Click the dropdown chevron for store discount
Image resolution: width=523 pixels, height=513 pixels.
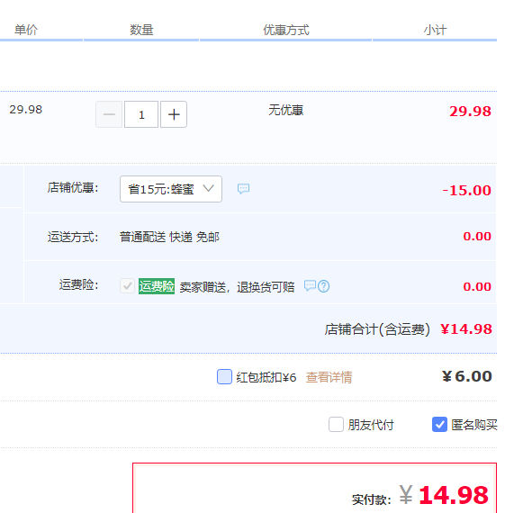(209, 188)
